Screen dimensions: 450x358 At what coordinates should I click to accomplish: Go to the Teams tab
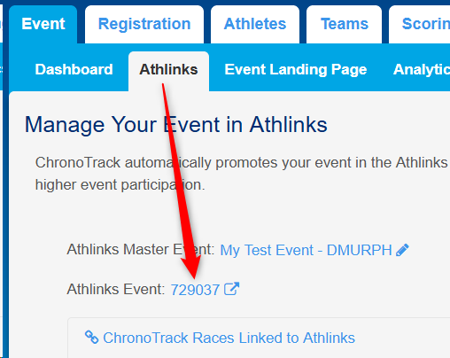pyautogui.click(x=345, y=24)
